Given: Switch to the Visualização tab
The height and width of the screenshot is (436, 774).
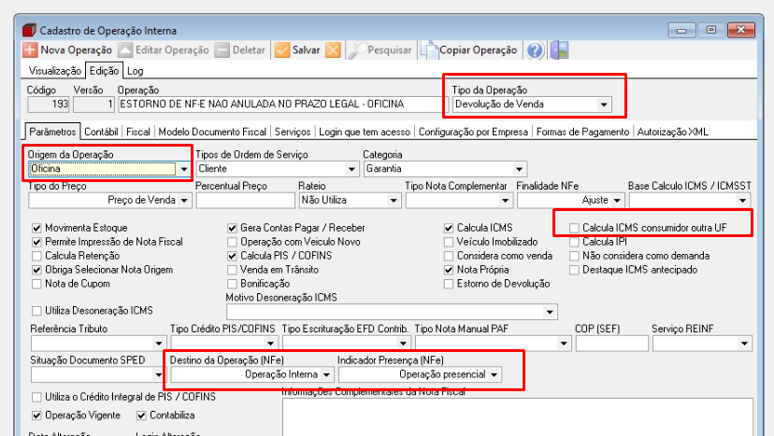Looking at the screenshot, I should [55, 71].
